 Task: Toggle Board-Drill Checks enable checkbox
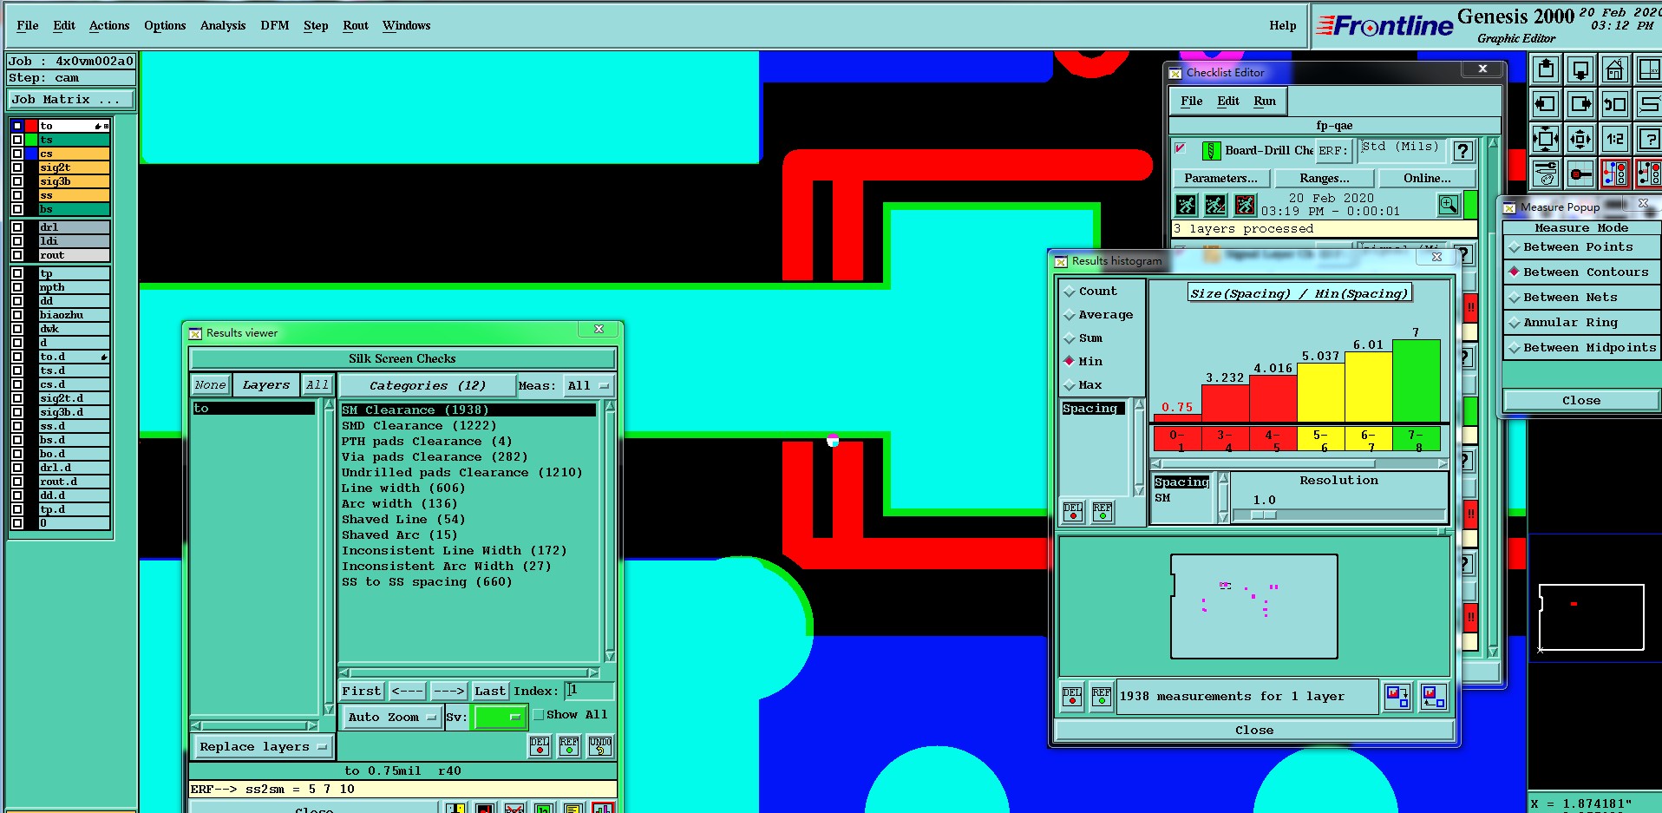(x=1181, y=148)
